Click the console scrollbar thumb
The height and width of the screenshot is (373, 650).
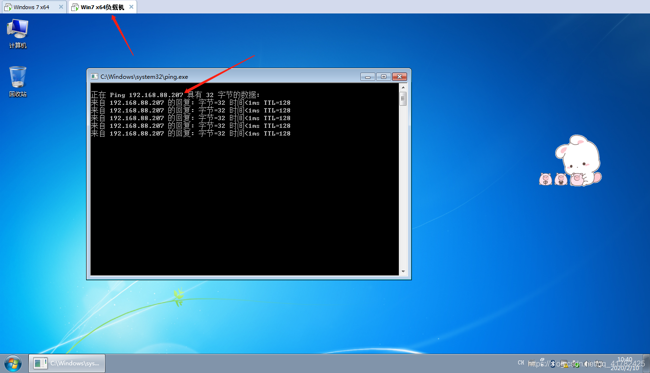403,99
